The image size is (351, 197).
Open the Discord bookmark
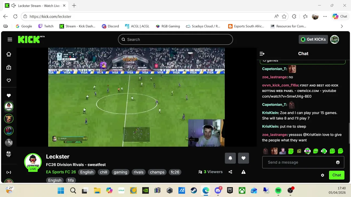110,26
